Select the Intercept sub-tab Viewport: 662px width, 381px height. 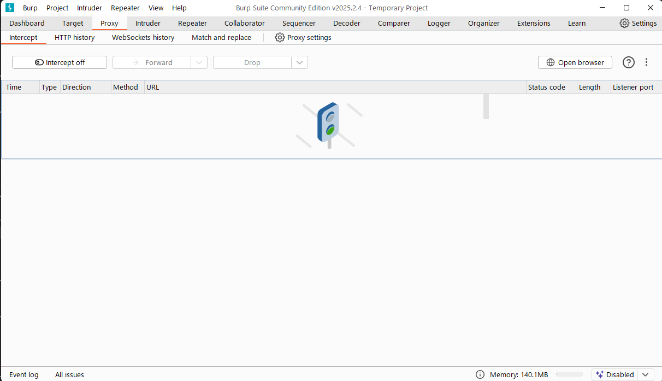(23, 37)
